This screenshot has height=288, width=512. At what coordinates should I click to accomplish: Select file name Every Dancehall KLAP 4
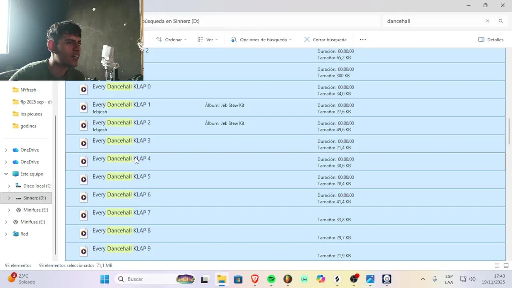(122, 159)
